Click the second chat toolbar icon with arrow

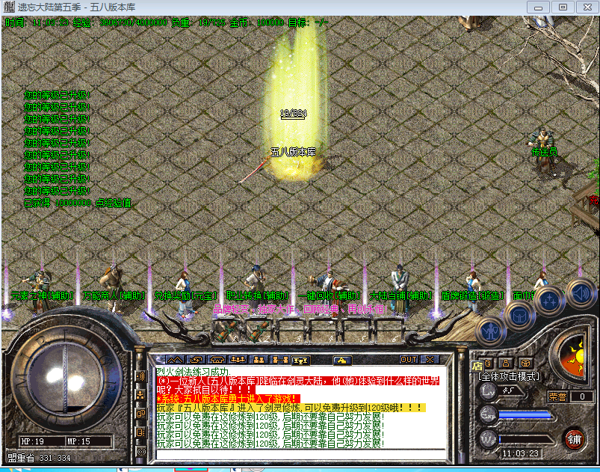click(x=196, y=360)
